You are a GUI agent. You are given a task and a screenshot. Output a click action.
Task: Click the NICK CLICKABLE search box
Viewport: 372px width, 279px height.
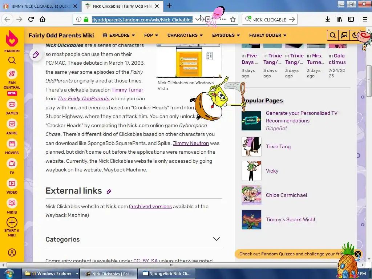pyautogui.click(x=270, y=20)
